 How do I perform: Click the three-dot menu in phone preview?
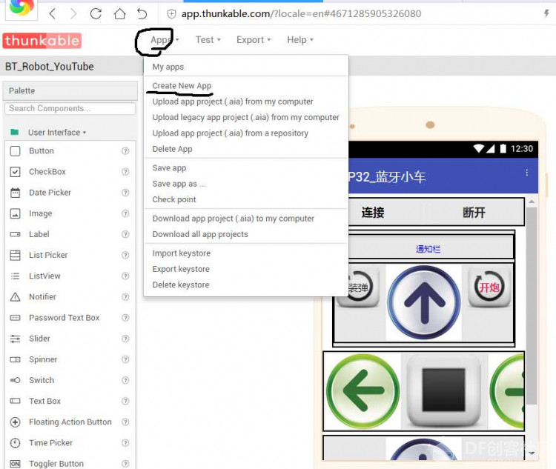coord(527,173)
